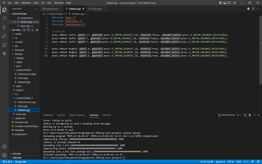Image resolution: width=262 pixels, height=164 pixels.
Task: Click the CRLF line ending status item
Action: click(x=238, y=162)
